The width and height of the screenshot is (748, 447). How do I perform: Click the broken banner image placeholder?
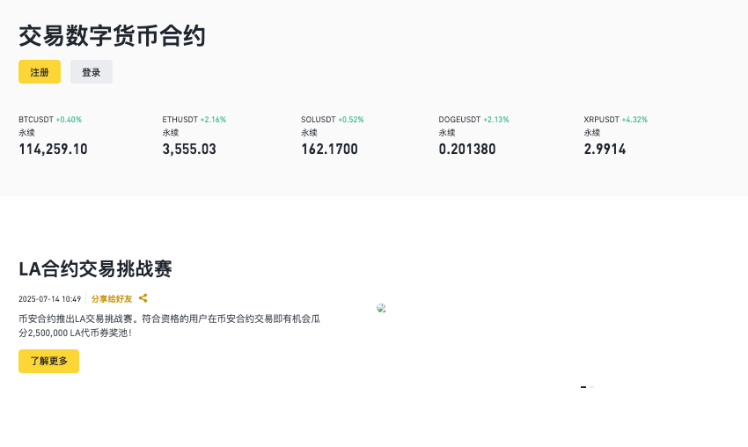381,308
